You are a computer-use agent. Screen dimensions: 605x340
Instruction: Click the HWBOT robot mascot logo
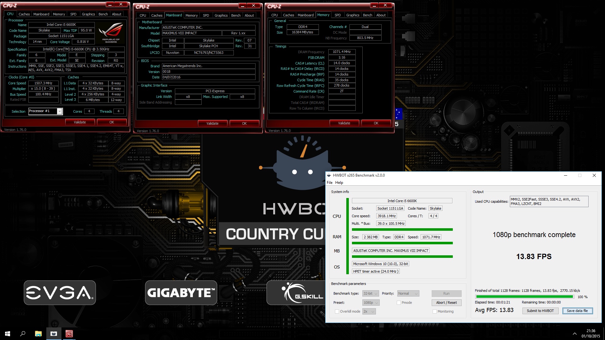click(x=302, y=163)
